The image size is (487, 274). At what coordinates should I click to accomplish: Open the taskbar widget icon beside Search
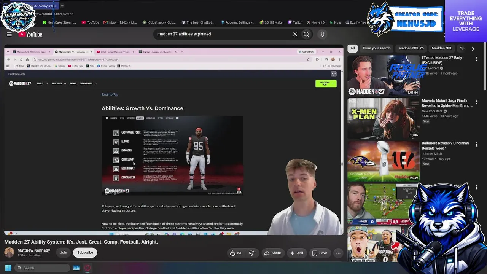(x=76, y=268)
